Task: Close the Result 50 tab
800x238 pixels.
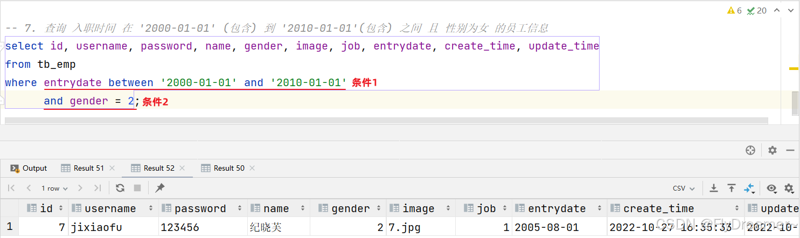Action: coord(252,168)
